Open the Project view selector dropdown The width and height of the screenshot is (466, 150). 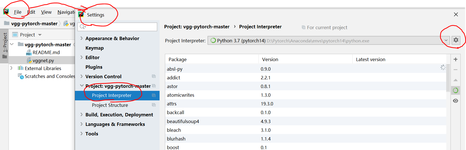coord(40,35)
